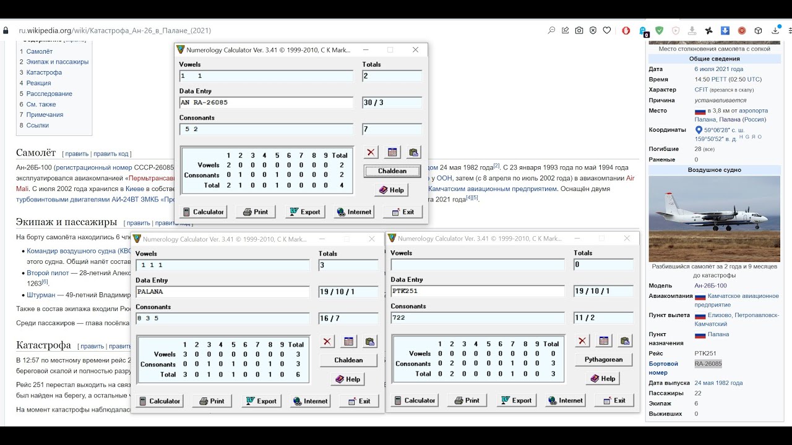This screenshot has width=792, height=445.
Task: Open the green shield AdGuard extension icon
Action: pos(660,30)
